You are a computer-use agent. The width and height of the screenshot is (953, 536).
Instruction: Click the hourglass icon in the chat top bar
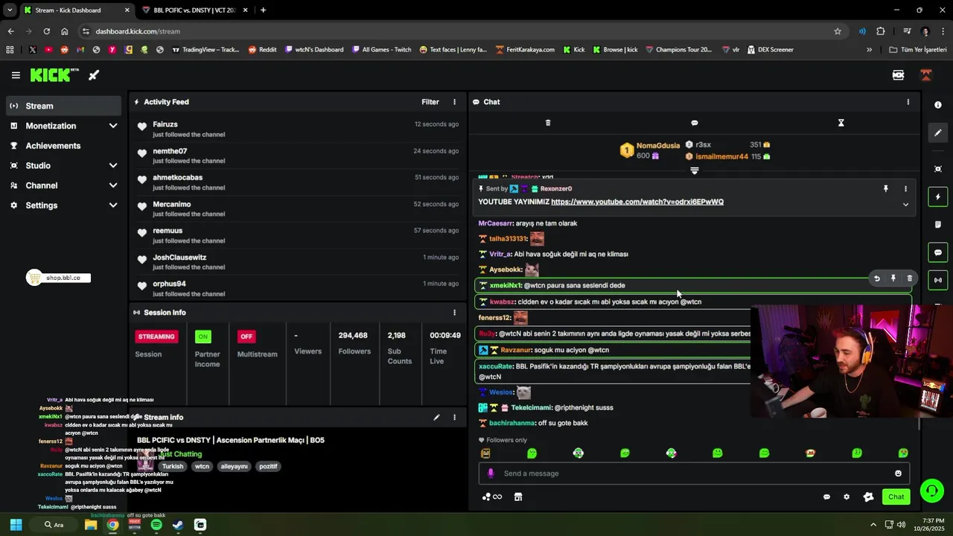click(841, 123)
